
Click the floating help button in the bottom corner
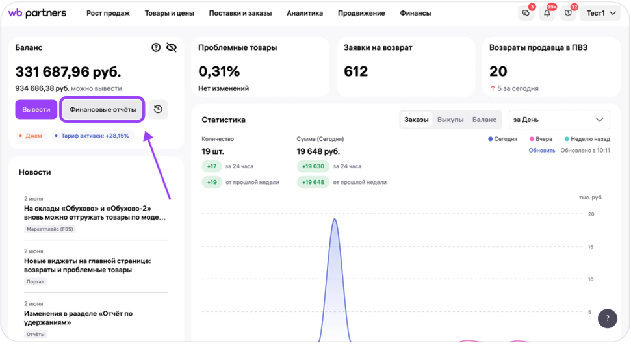pyautogui.click(x=607, y=318)
